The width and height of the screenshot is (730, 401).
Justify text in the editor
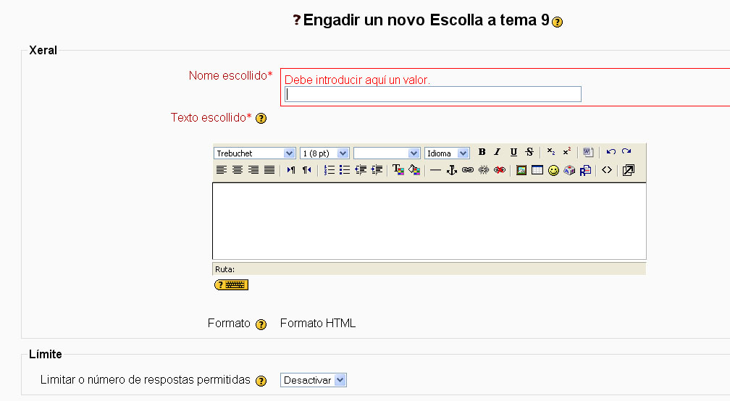point(269,170)
